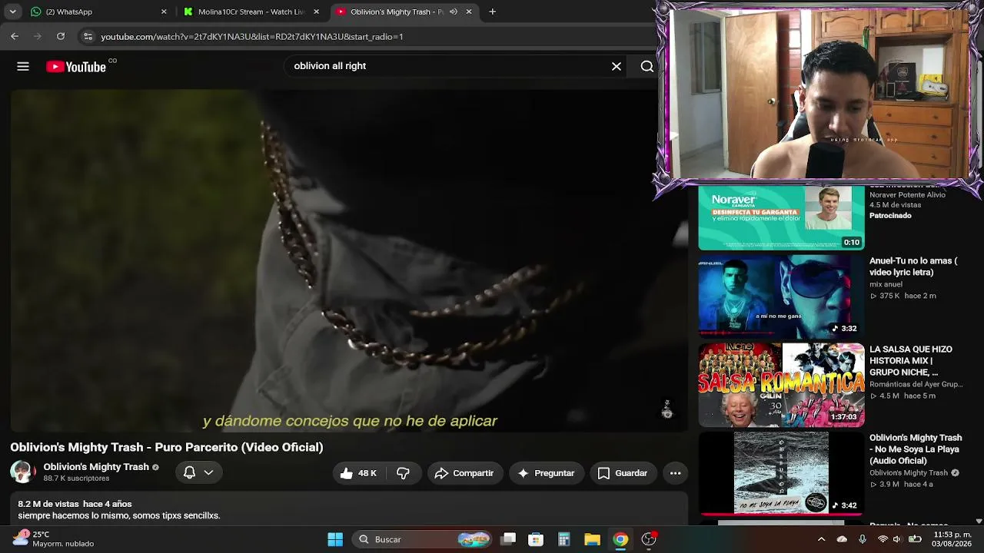Open the Anuel-Tu no lo amas thumbnail

[781, 296]
